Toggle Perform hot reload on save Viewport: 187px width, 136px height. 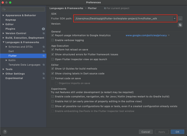(x=53, y=50)
